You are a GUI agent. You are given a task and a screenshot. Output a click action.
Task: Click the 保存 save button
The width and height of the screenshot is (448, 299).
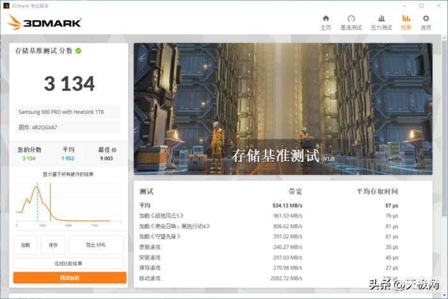tap(53, 245)
